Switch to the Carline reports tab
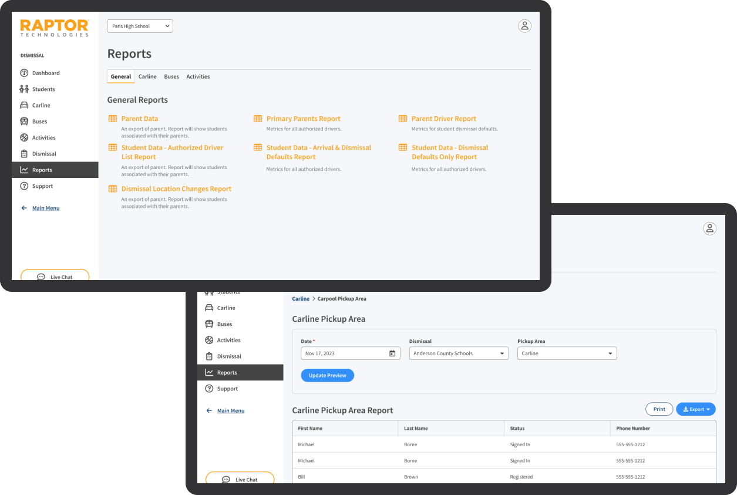 tap(147, 77)
